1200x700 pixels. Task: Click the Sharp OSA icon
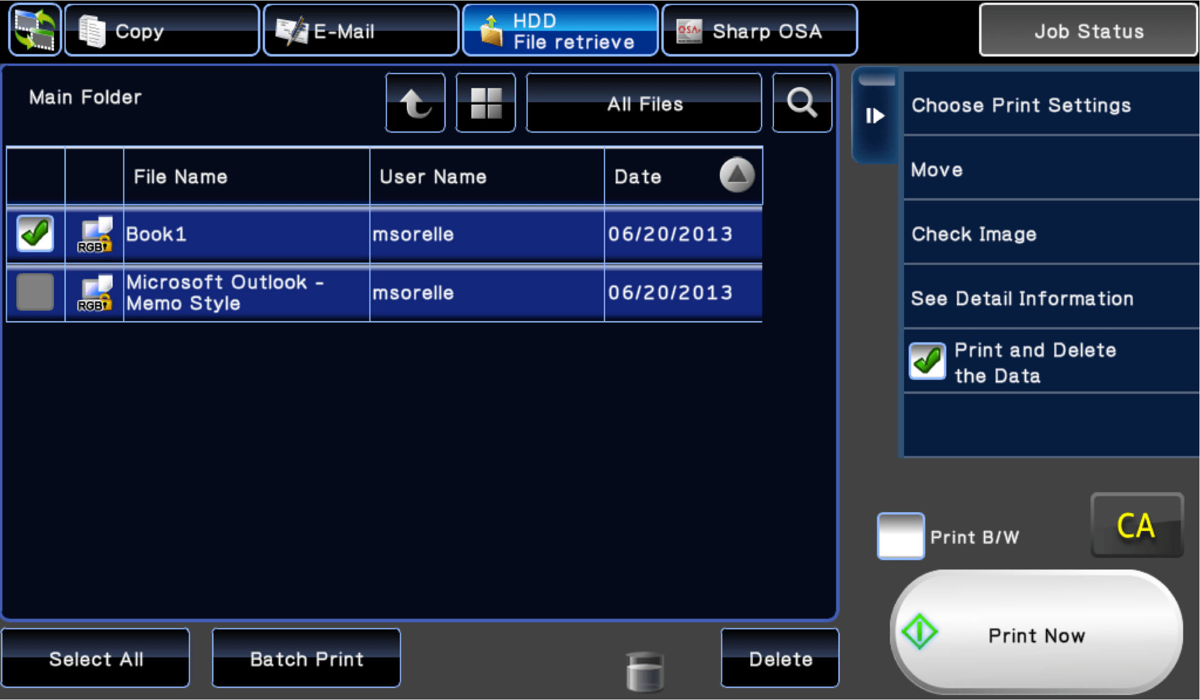click(689, 30)
